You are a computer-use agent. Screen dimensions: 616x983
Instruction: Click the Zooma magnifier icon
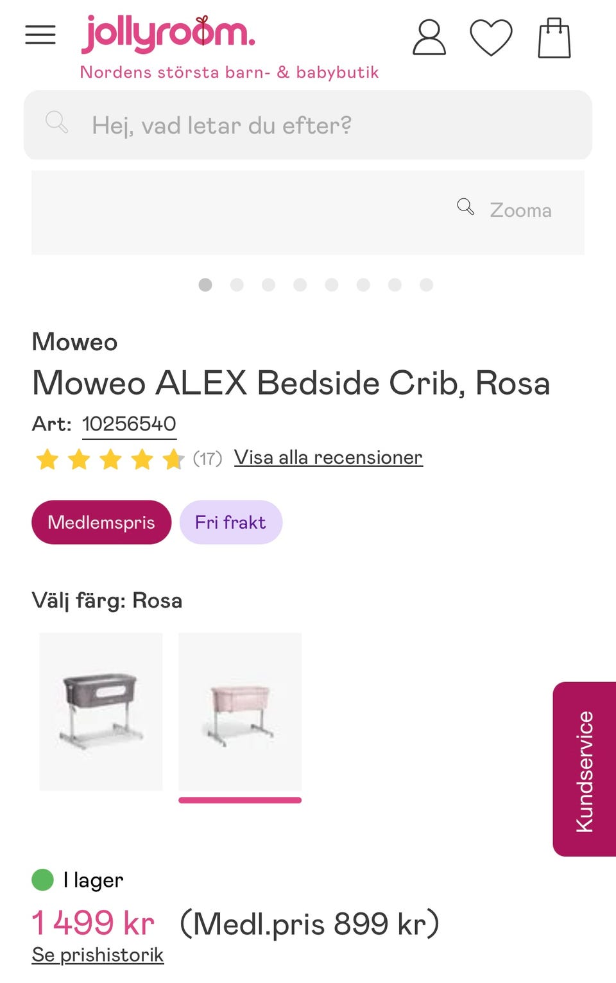[x=465, y=207]
